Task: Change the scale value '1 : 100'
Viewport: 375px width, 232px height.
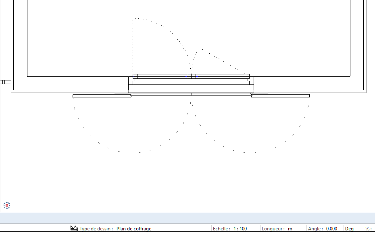Action: 240,229
